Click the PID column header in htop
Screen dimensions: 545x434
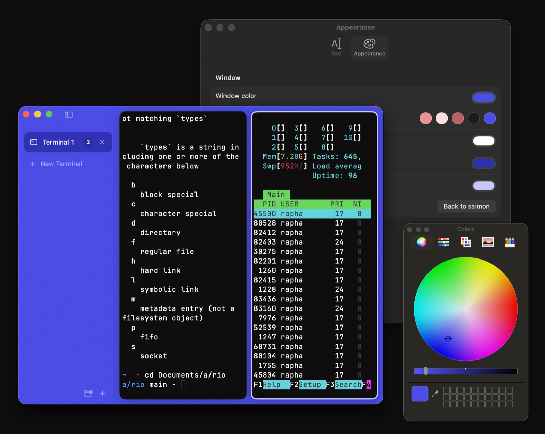269,204
